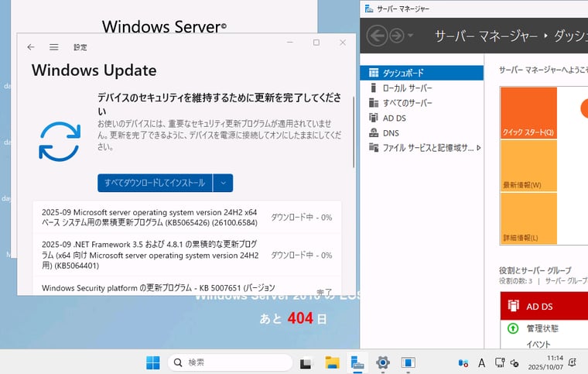Image resolution: width=588 pixels, height=374 pixels.
Task: Expand the ファイル サービス submenu arrow
Action: [x=479, y=148]
